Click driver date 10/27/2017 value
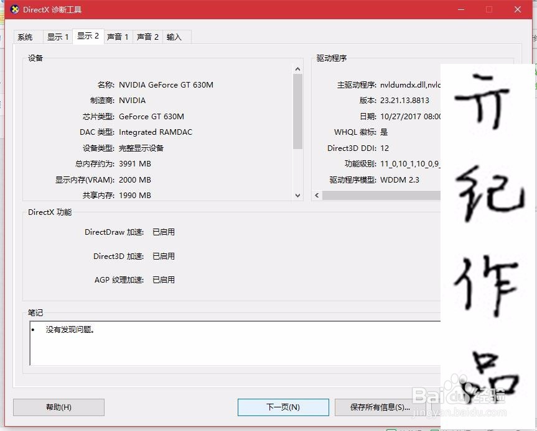 pyautogui.click(x=410, y=117)
